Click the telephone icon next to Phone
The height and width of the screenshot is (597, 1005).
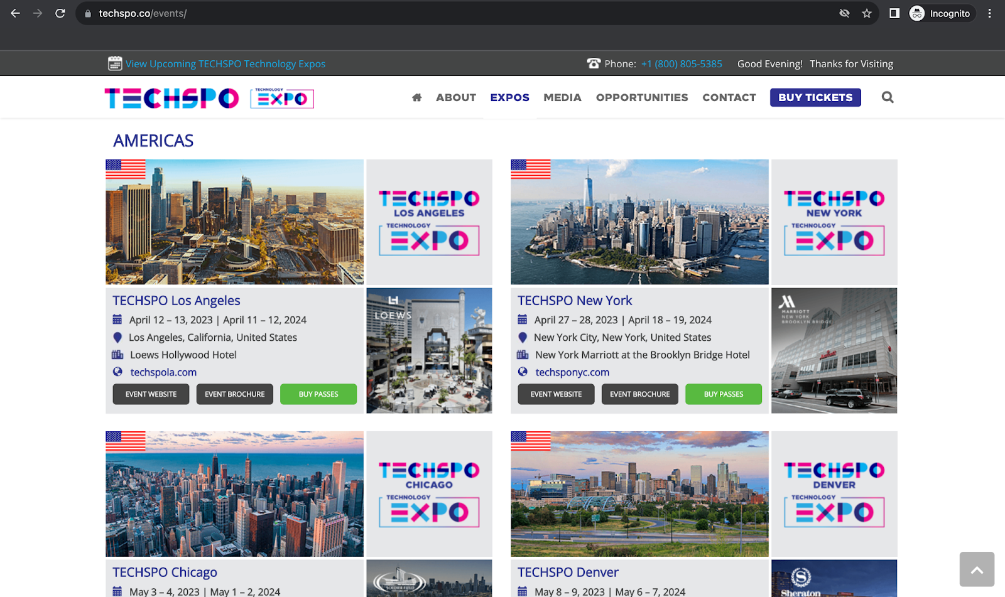(x=594, y=63)
